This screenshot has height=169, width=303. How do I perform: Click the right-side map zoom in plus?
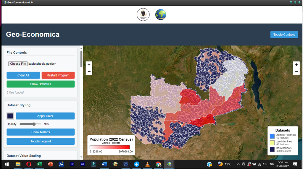(x=296, y=65)
